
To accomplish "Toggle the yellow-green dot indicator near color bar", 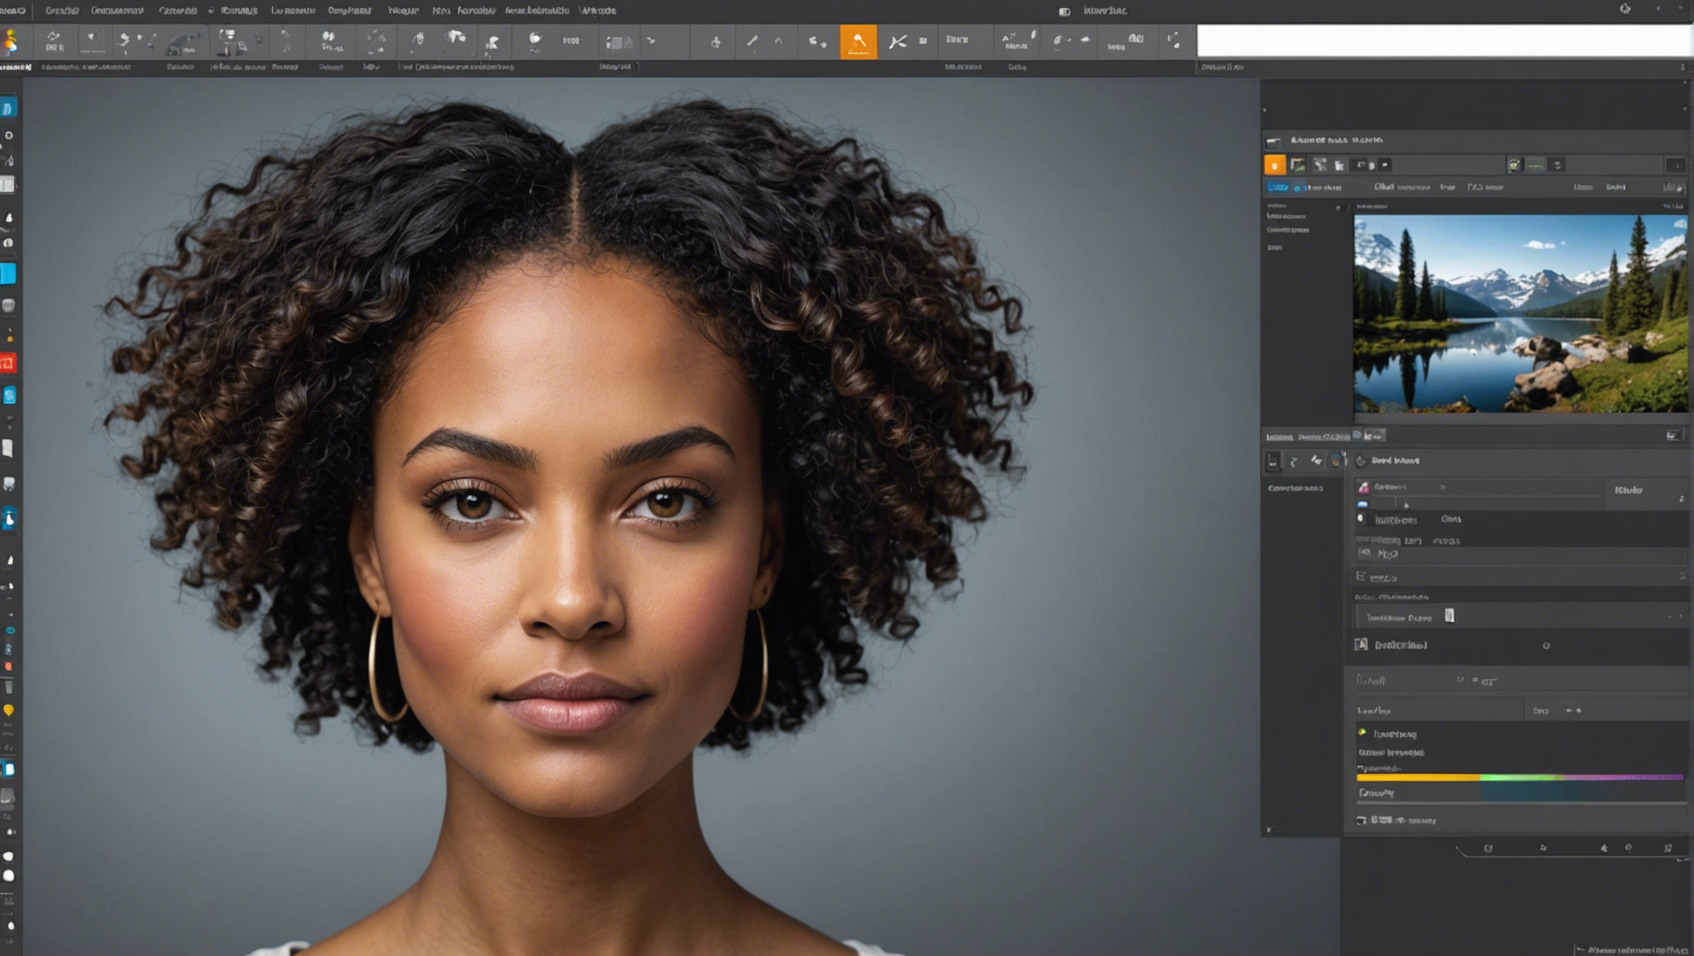I will pos(1362,732).
